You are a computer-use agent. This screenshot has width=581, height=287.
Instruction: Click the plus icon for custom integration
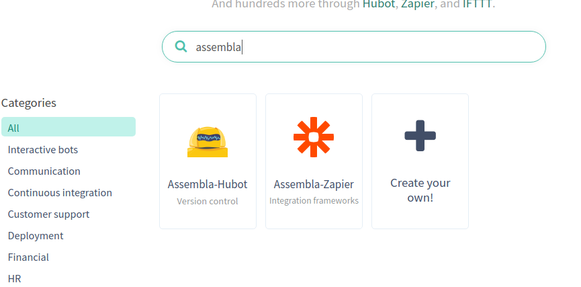click(x=420, y=136)
